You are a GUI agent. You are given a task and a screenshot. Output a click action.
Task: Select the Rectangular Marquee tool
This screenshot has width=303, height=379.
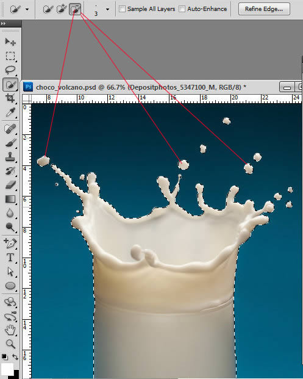click(10, 56)
